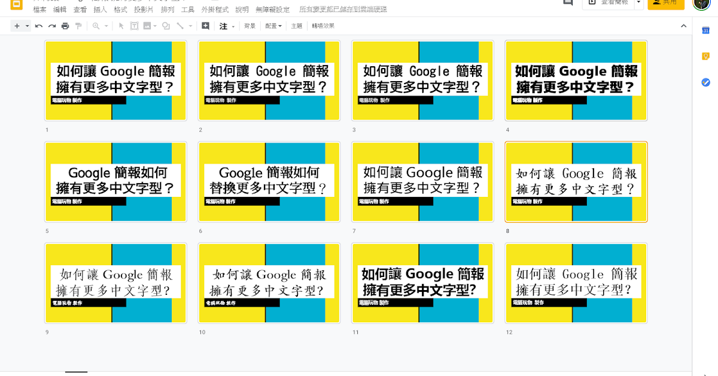The image size is (718, 376).
Task: Open the 配置 layout dropdown
Action: point(273,26)
